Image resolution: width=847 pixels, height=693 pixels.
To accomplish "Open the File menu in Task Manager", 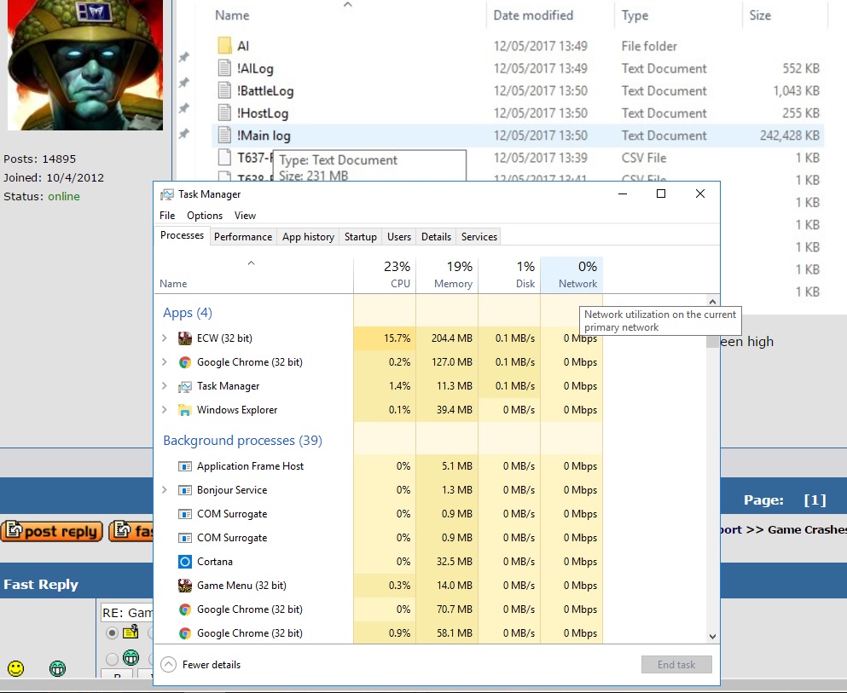I will pyautogui.click(x=167, y=216).
